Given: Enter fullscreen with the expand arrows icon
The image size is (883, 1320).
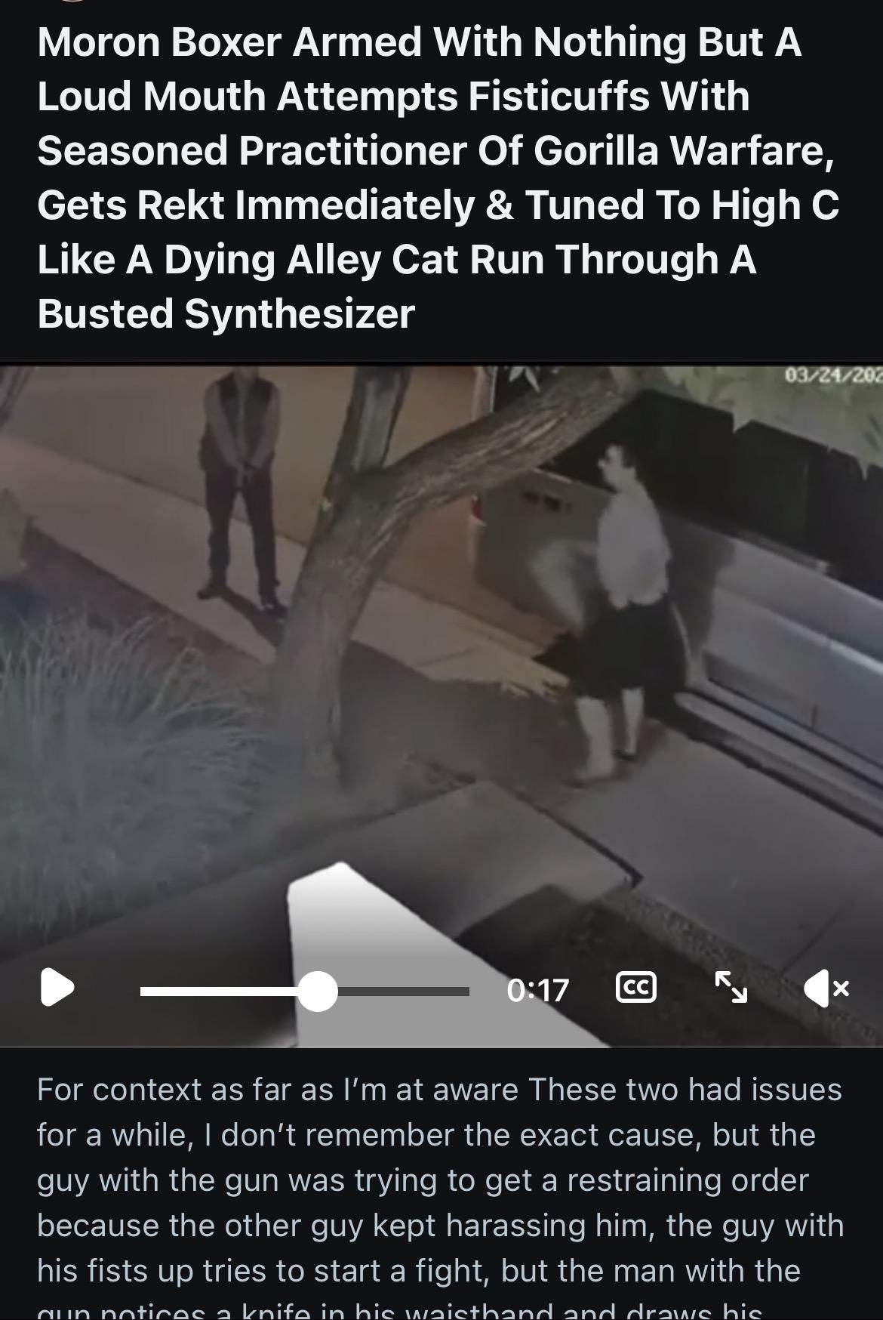Looking at the screenshot, I should tap(731, 987).
